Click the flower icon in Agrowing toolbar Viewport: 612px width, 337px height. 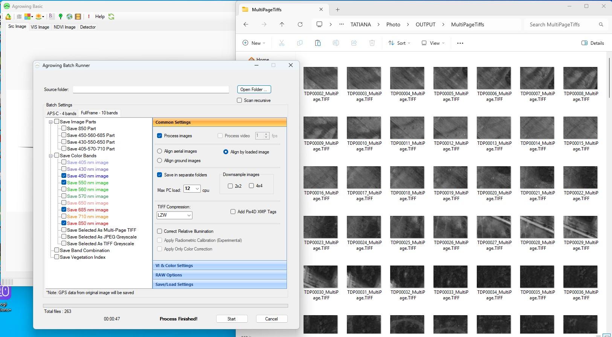click(x=38, y=17)
